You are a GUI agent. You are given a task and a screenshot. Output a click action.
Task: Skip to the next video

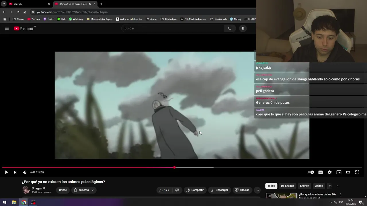pos(15,172)
